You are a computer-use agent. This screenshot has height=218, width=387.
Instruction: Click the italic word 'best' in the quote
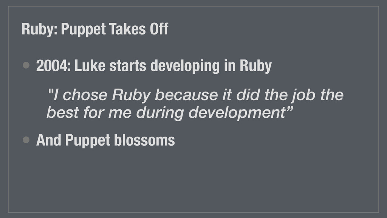62,112
